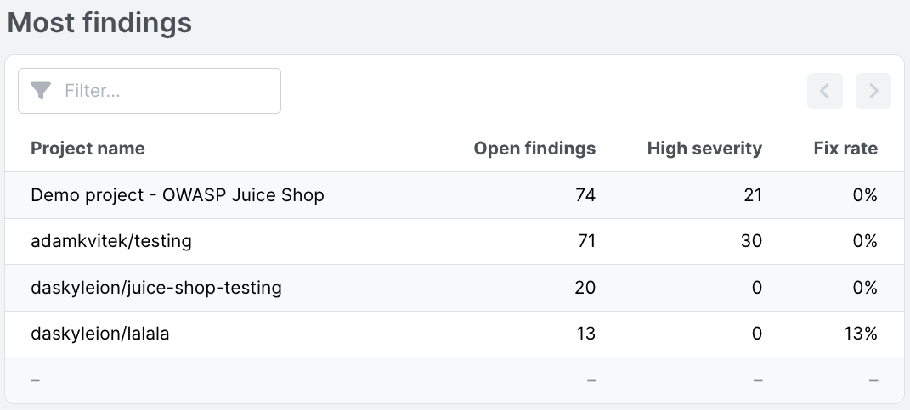This screenshot has height=410, width=910.
Task: Go to previous page arrow
Action: tap(824, 91)
